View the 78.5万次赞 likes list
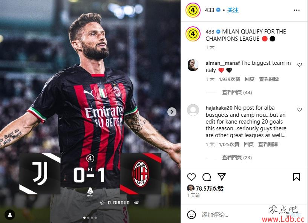 (210, 189)
